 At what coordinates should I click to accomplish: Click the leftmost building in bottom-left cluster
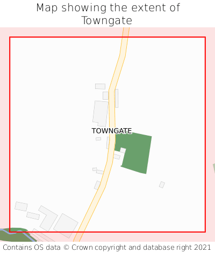21,206
